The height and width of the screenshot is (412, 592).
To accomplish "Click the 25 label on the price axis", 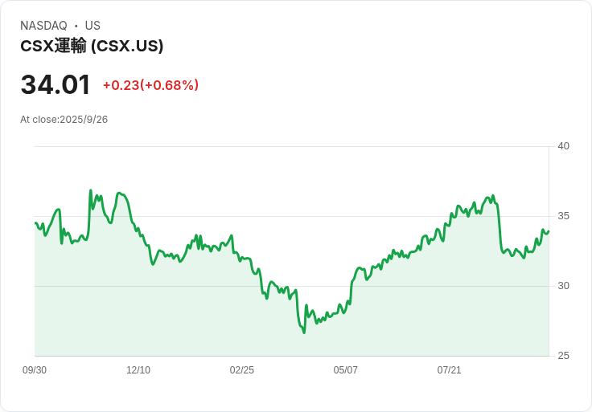I will (x=563, y=356).
